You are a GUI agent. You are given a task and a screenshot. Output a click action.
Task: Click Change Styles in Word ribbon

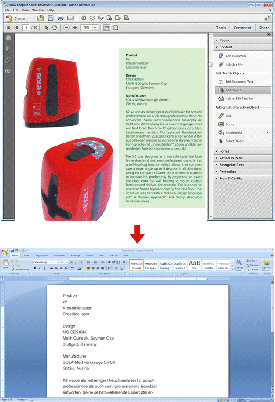pos(239,265)
